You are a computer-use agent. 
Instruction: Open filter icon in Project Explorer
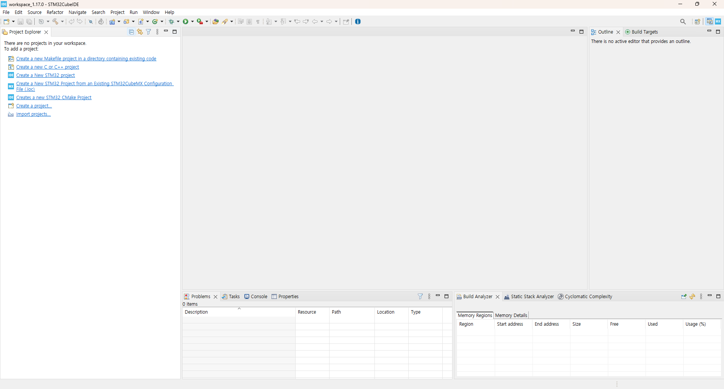pyautogui.click(x=149, y=32)
